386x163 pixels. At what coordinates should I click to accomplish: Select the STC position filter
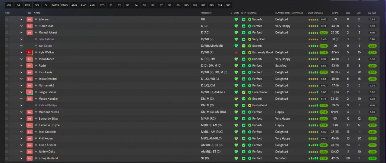102,5
